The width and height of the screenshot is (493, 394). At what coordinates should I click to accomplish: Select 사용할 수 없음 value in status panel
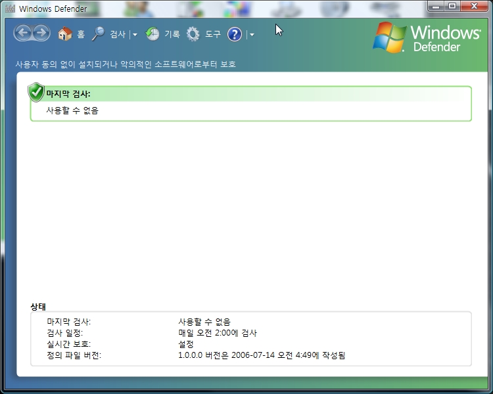click(x=204, y=321)
